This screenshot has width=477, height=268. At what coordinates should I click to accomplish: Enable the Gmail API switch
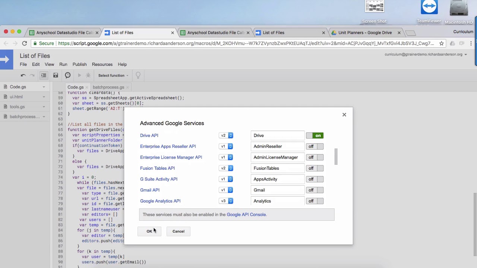[x=315, y=190]
